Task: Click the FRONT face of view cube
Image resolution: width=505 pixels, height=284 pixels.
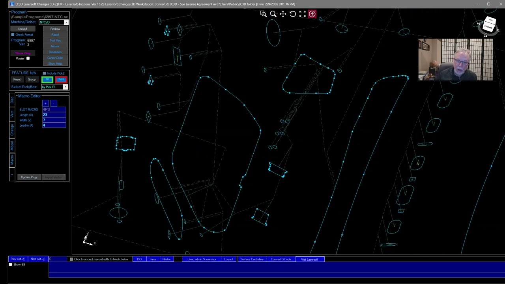Action: [488, 27]
